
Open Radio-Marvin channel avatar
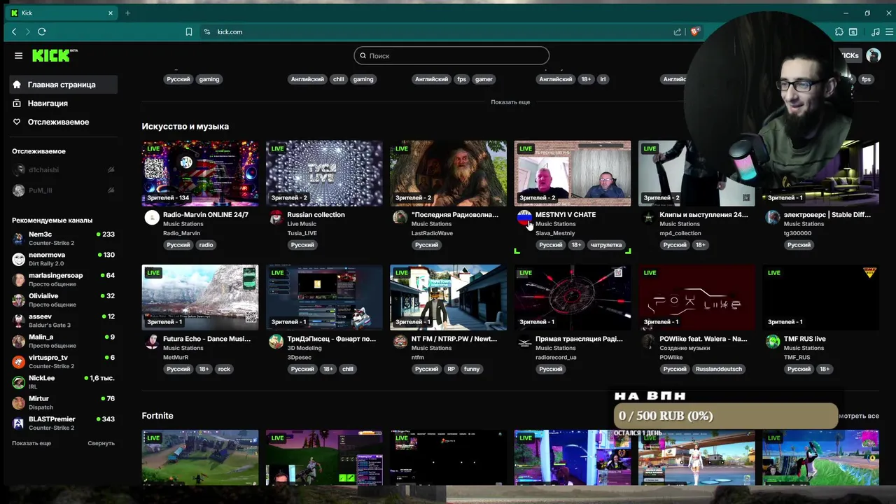tap(152, 217)
